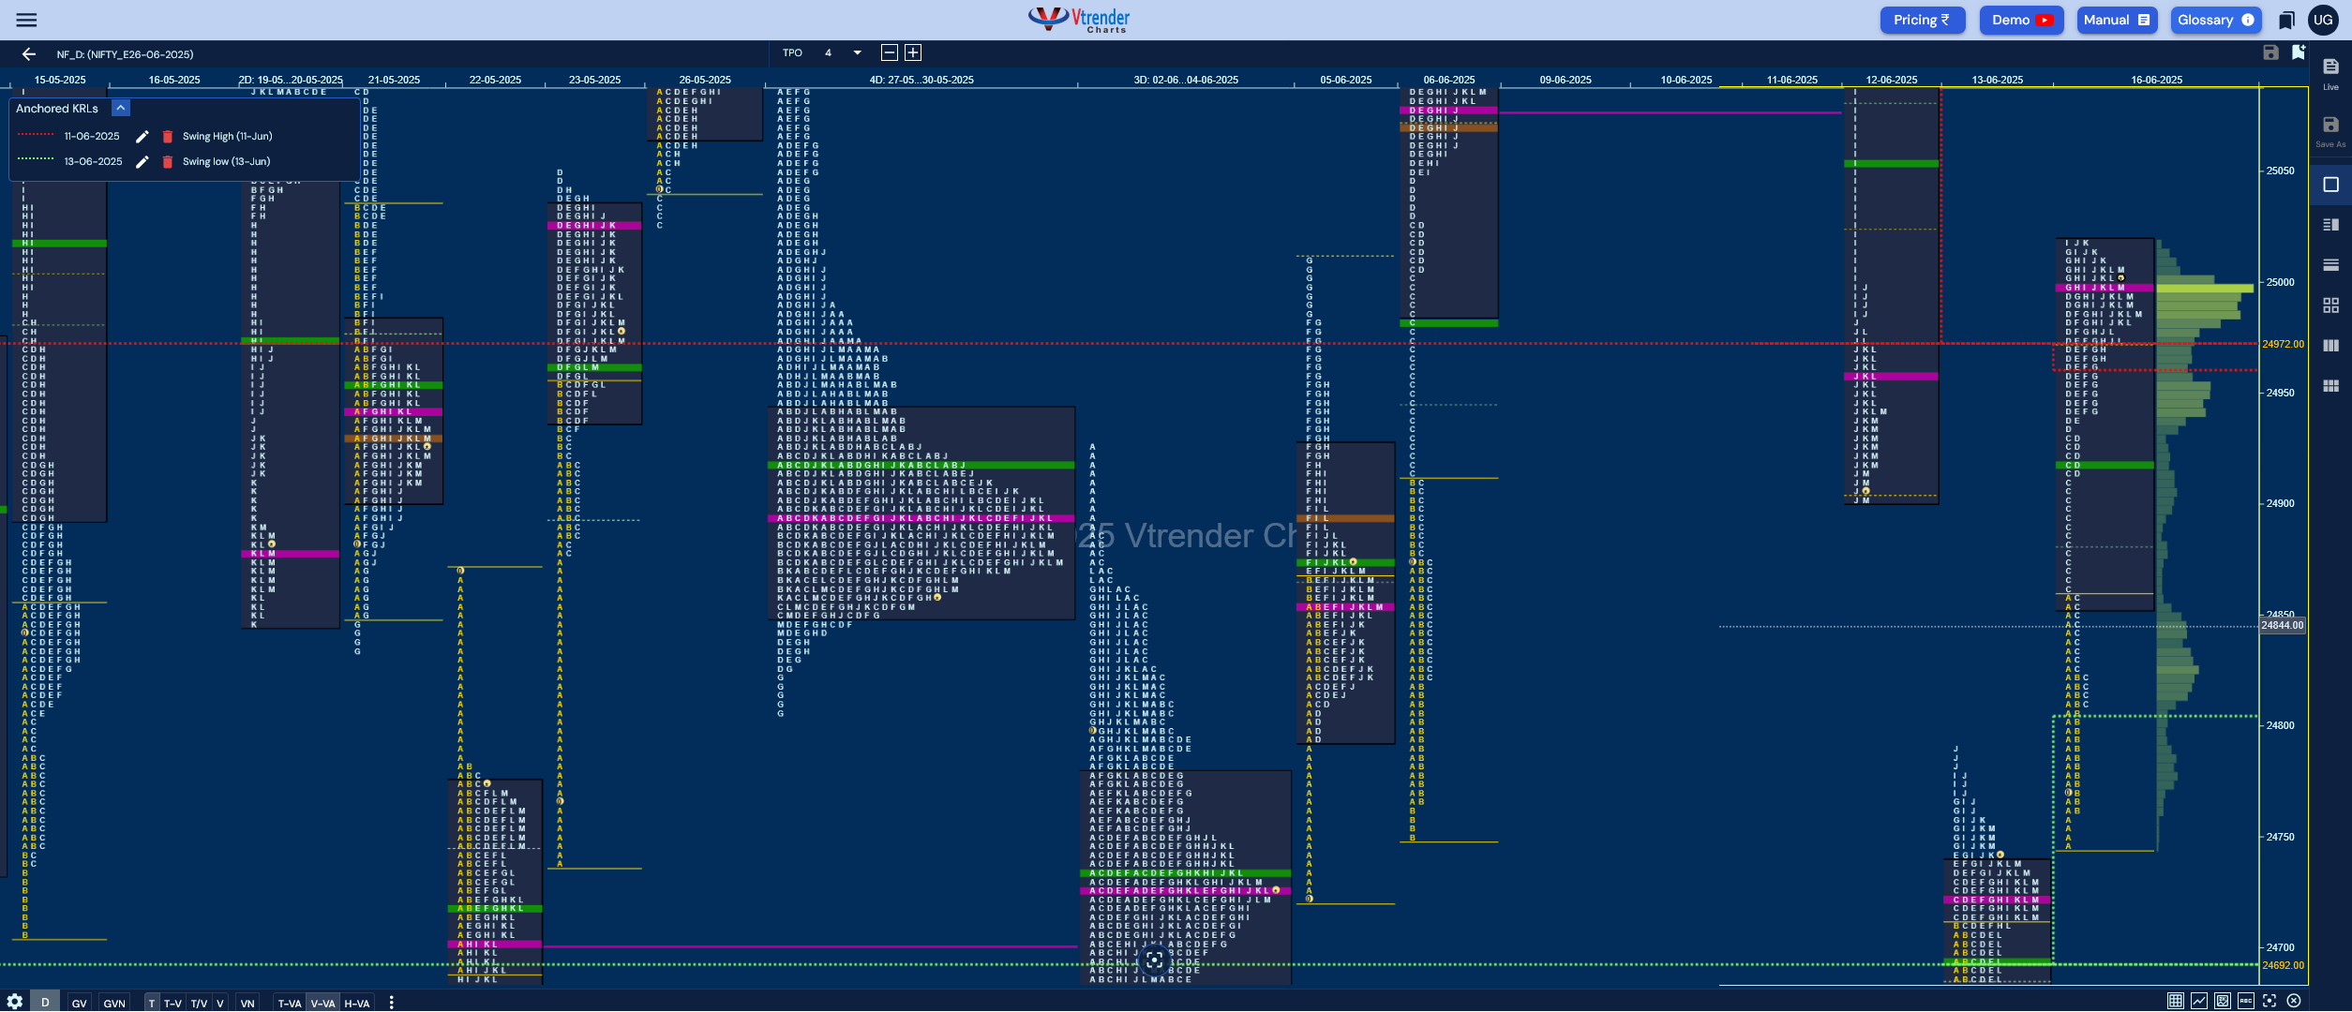
Task: Click the Vtrender Charts logo
Action: [1079, 20]
